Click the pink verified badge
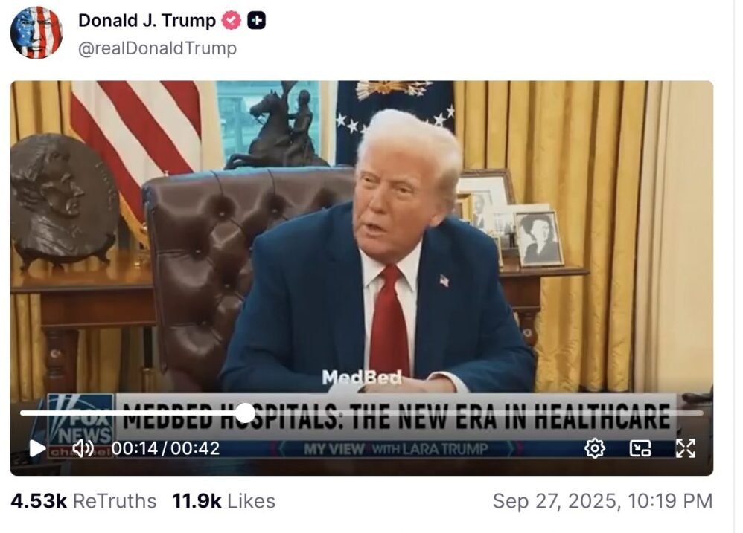 click(232, 21)
